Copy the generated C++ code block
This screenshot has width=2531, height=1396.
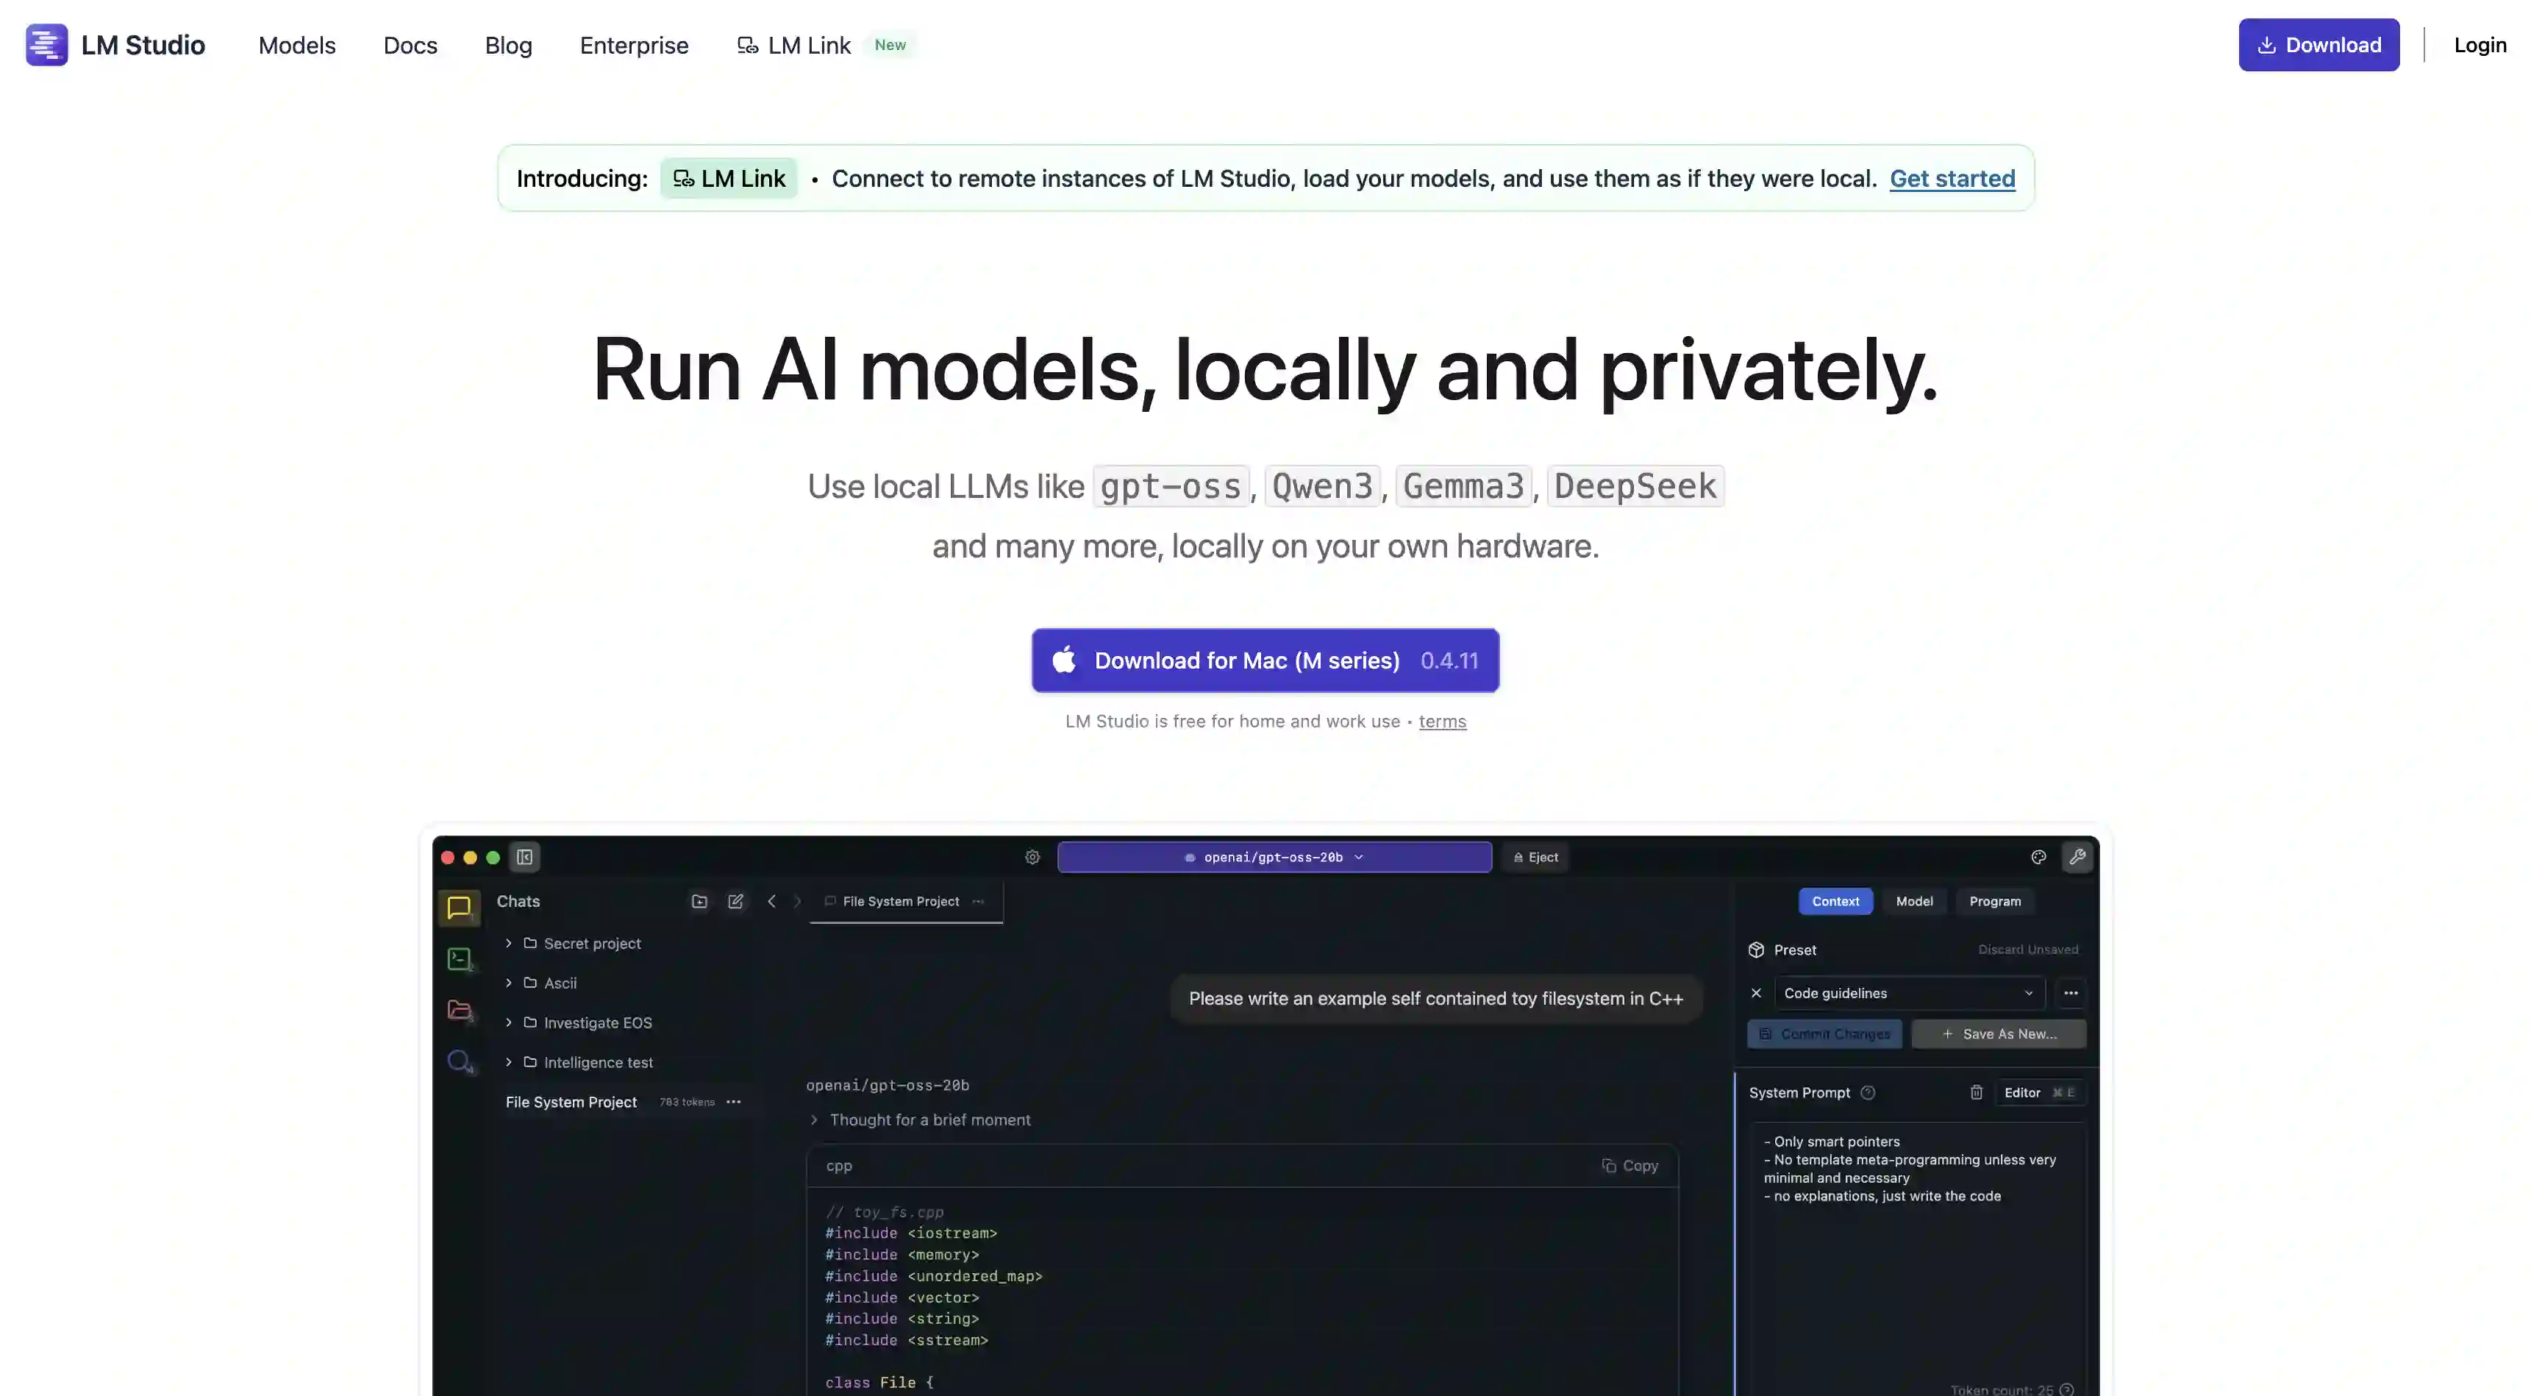pos(1630,1165)
